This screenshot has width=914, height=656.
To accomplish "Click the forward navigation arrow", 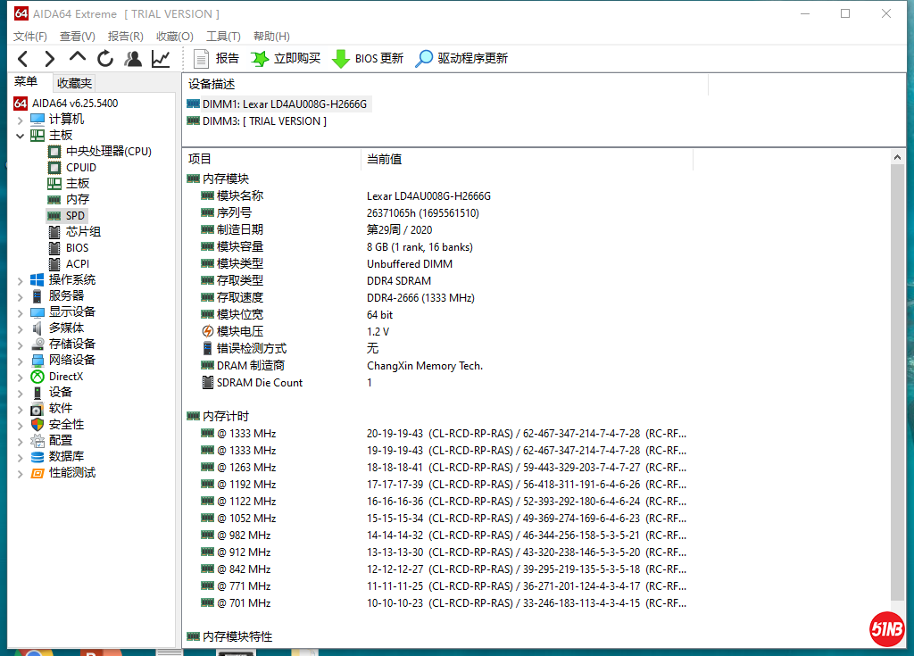I will point(50,59).
